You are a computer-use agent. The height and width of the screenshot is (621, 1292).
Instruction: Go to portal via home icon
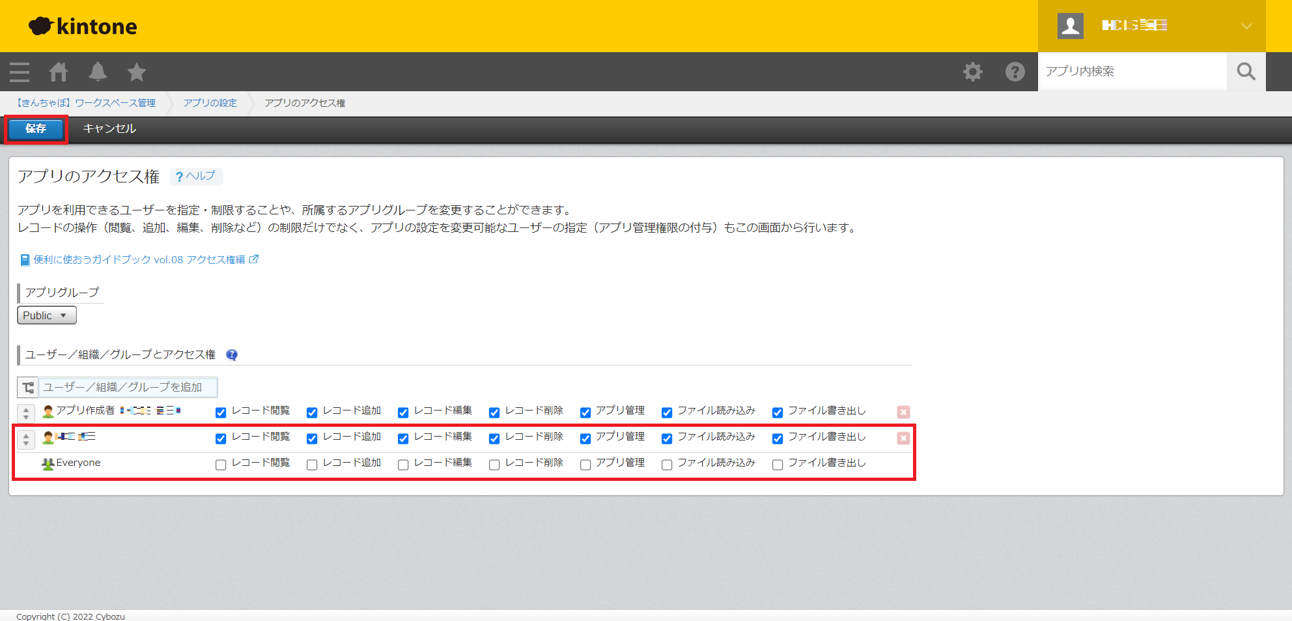point(59,72)
